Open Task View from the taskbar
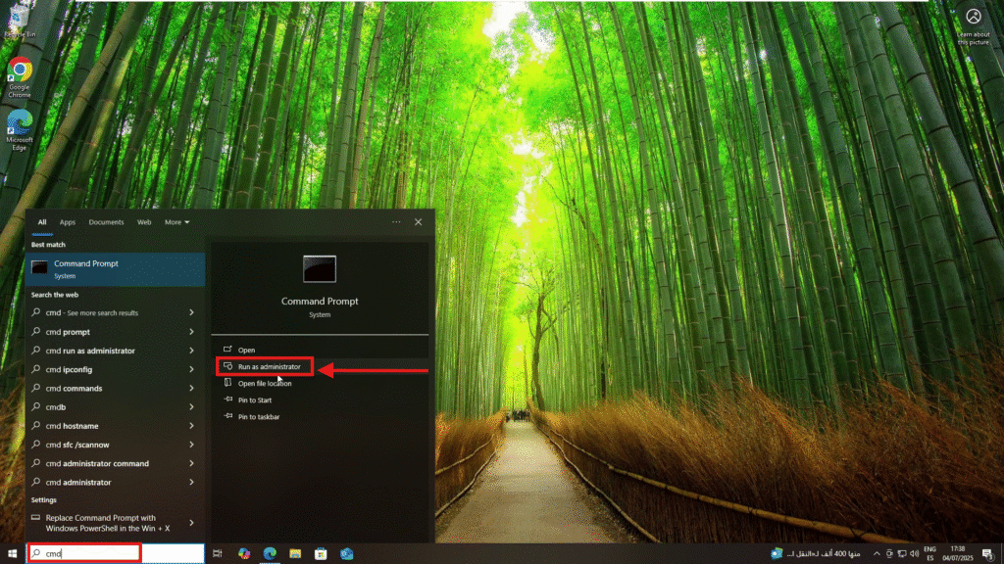Viewport: 1004px width, 564px height. (218, 554)
